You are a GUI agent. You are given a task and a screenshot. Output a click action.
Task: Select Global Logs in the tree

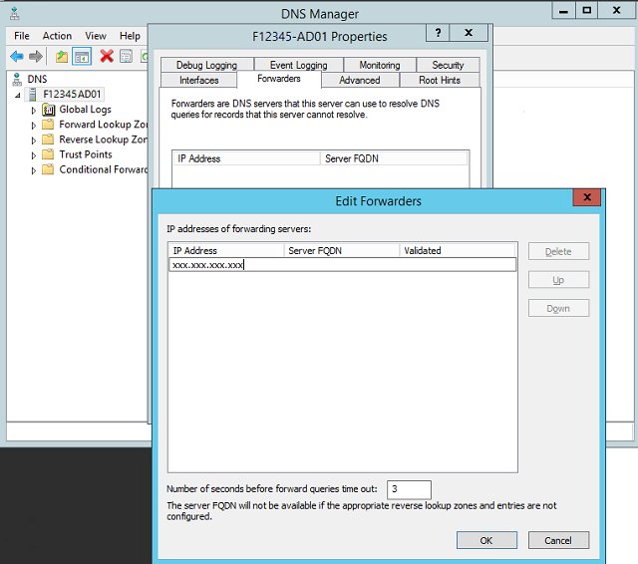(x=85, y=110)
